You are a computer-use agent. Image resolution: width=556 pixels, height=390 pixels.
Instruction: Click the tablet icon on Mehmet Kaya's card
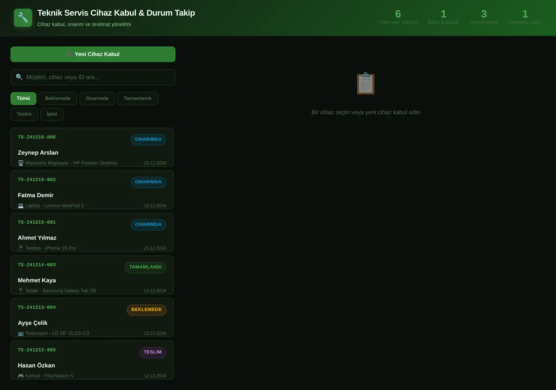click(21, 291)
